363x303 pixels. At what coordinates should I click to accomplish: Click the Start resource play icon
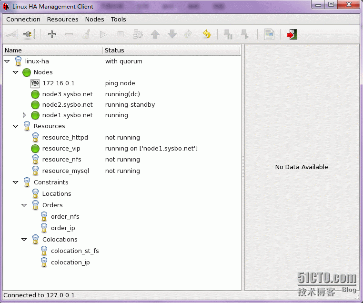coord(103,35)
